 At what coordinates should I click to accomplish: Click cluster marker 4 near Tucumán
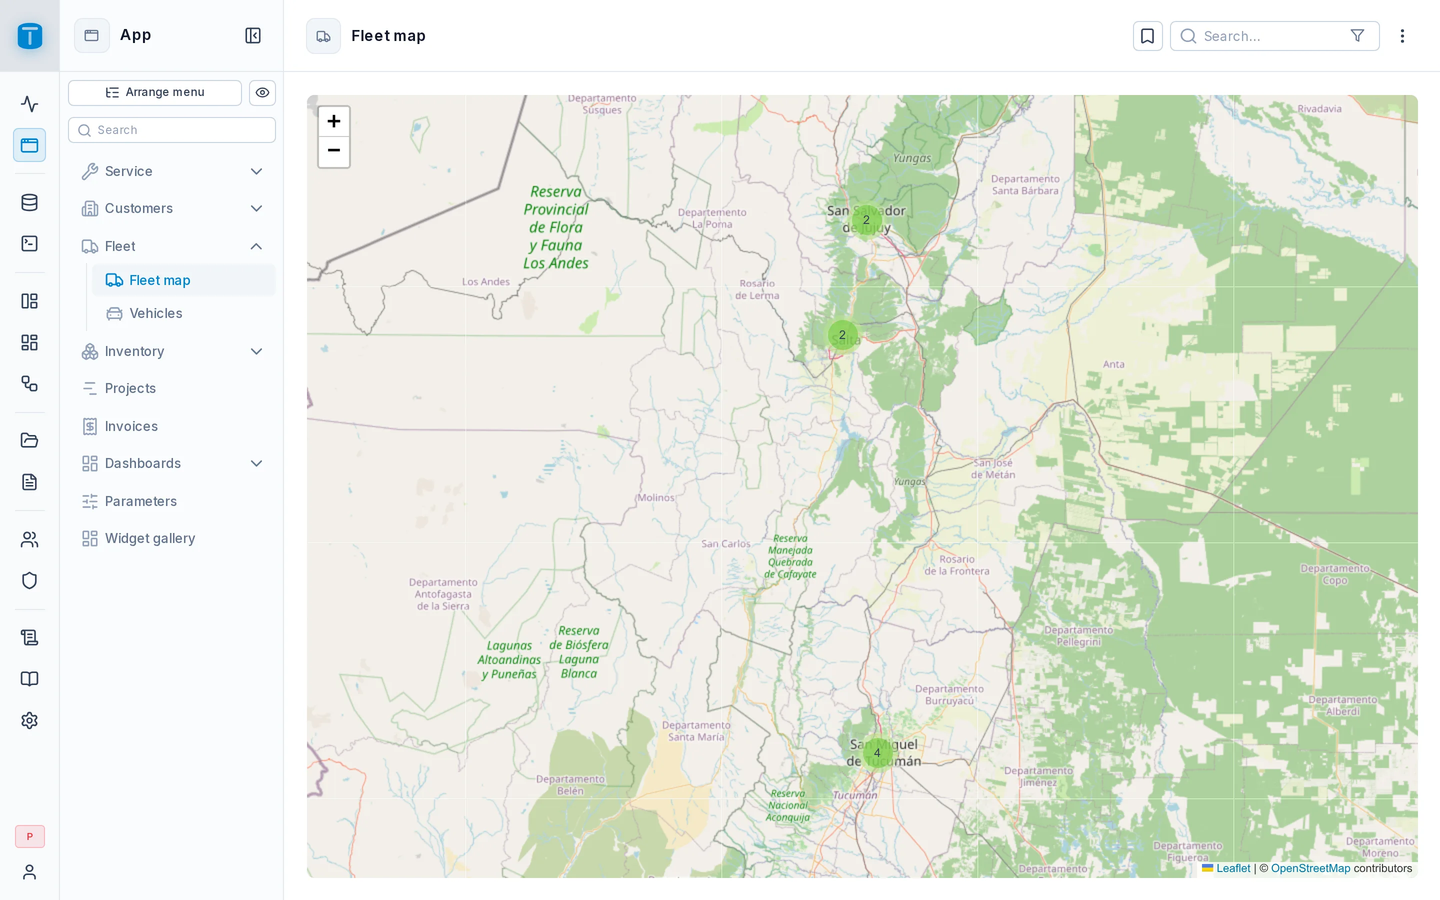pos(877,753)
